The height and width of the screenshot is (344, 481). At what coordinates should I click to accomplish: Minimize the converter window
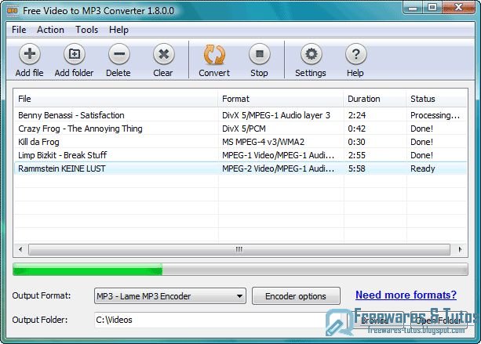pyautogui.click(x=413, y=7)
